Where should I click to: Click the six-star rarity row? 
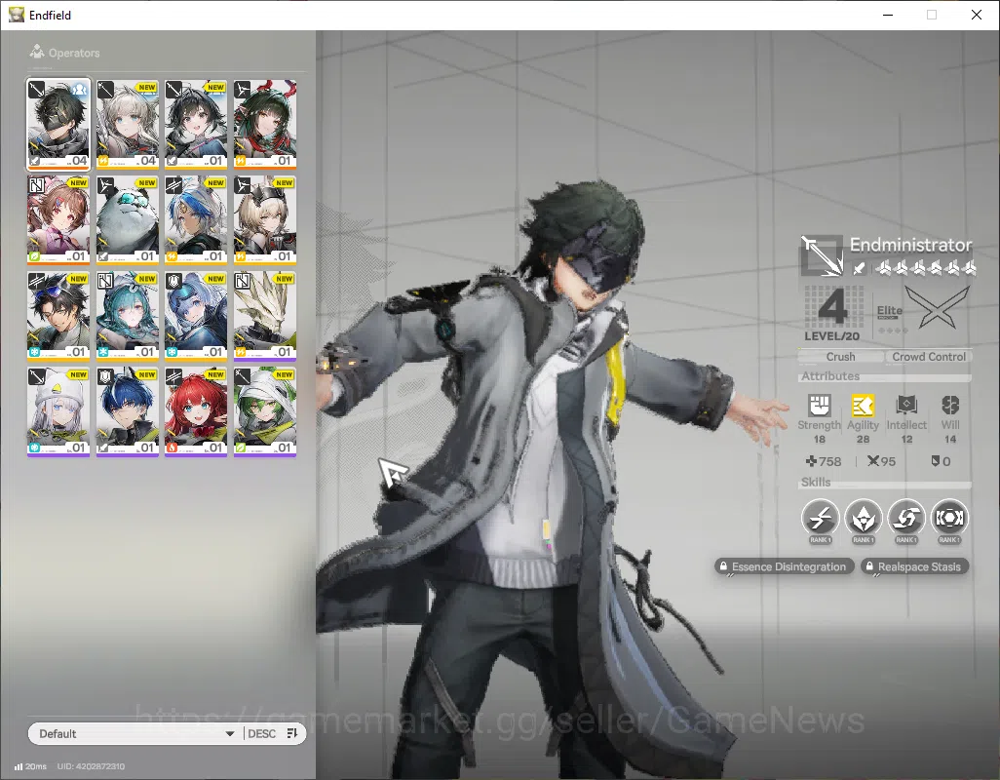click(925, 268)
